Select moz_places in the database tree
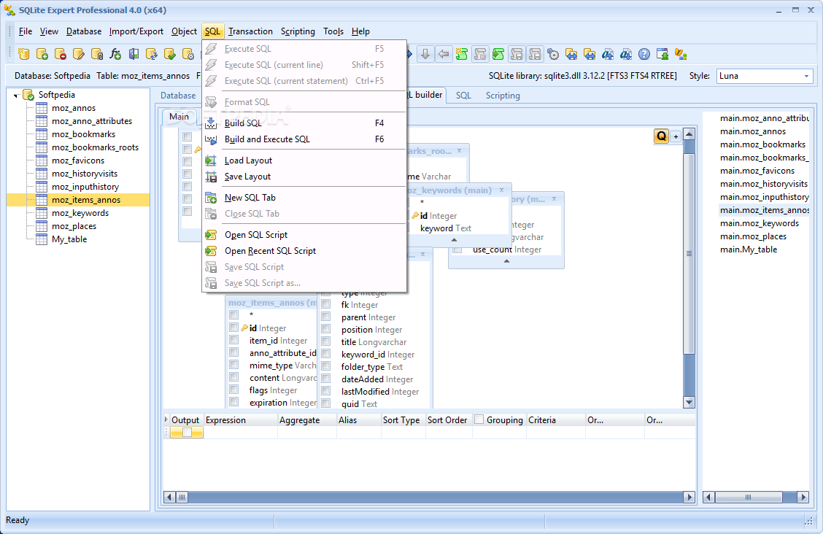Image resolution: width=823 pixels, height=534 pixels. pos(74,226)
